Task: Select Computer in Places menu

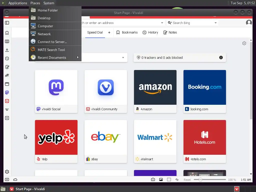Action: [55, 26]
